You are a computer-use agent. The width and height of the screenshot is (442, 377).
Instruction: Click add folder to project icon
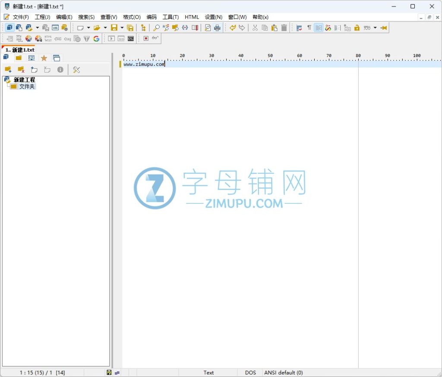[x=8, y=70]
